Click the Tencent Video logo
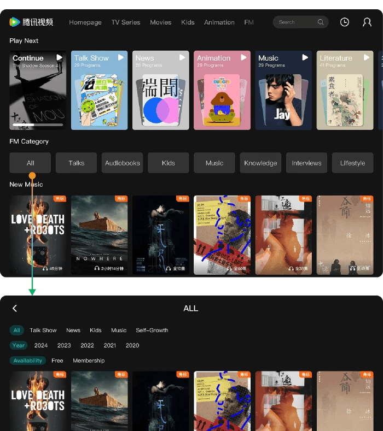383x431 pixels. [31, 22]
